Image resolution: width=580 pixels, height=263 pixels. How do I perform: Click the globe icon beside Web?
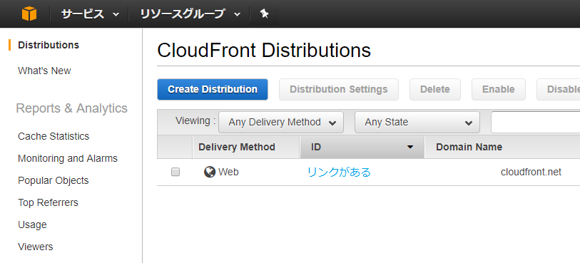(x=209, y=172)
